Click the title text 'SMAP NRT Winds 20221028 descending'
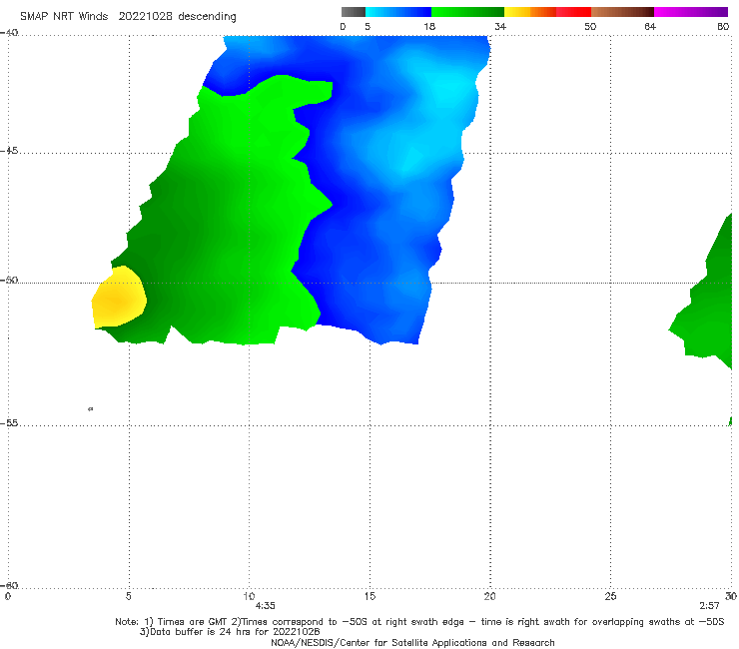The width and height of the screenshot is (739, 649). (x=128, y=16)
